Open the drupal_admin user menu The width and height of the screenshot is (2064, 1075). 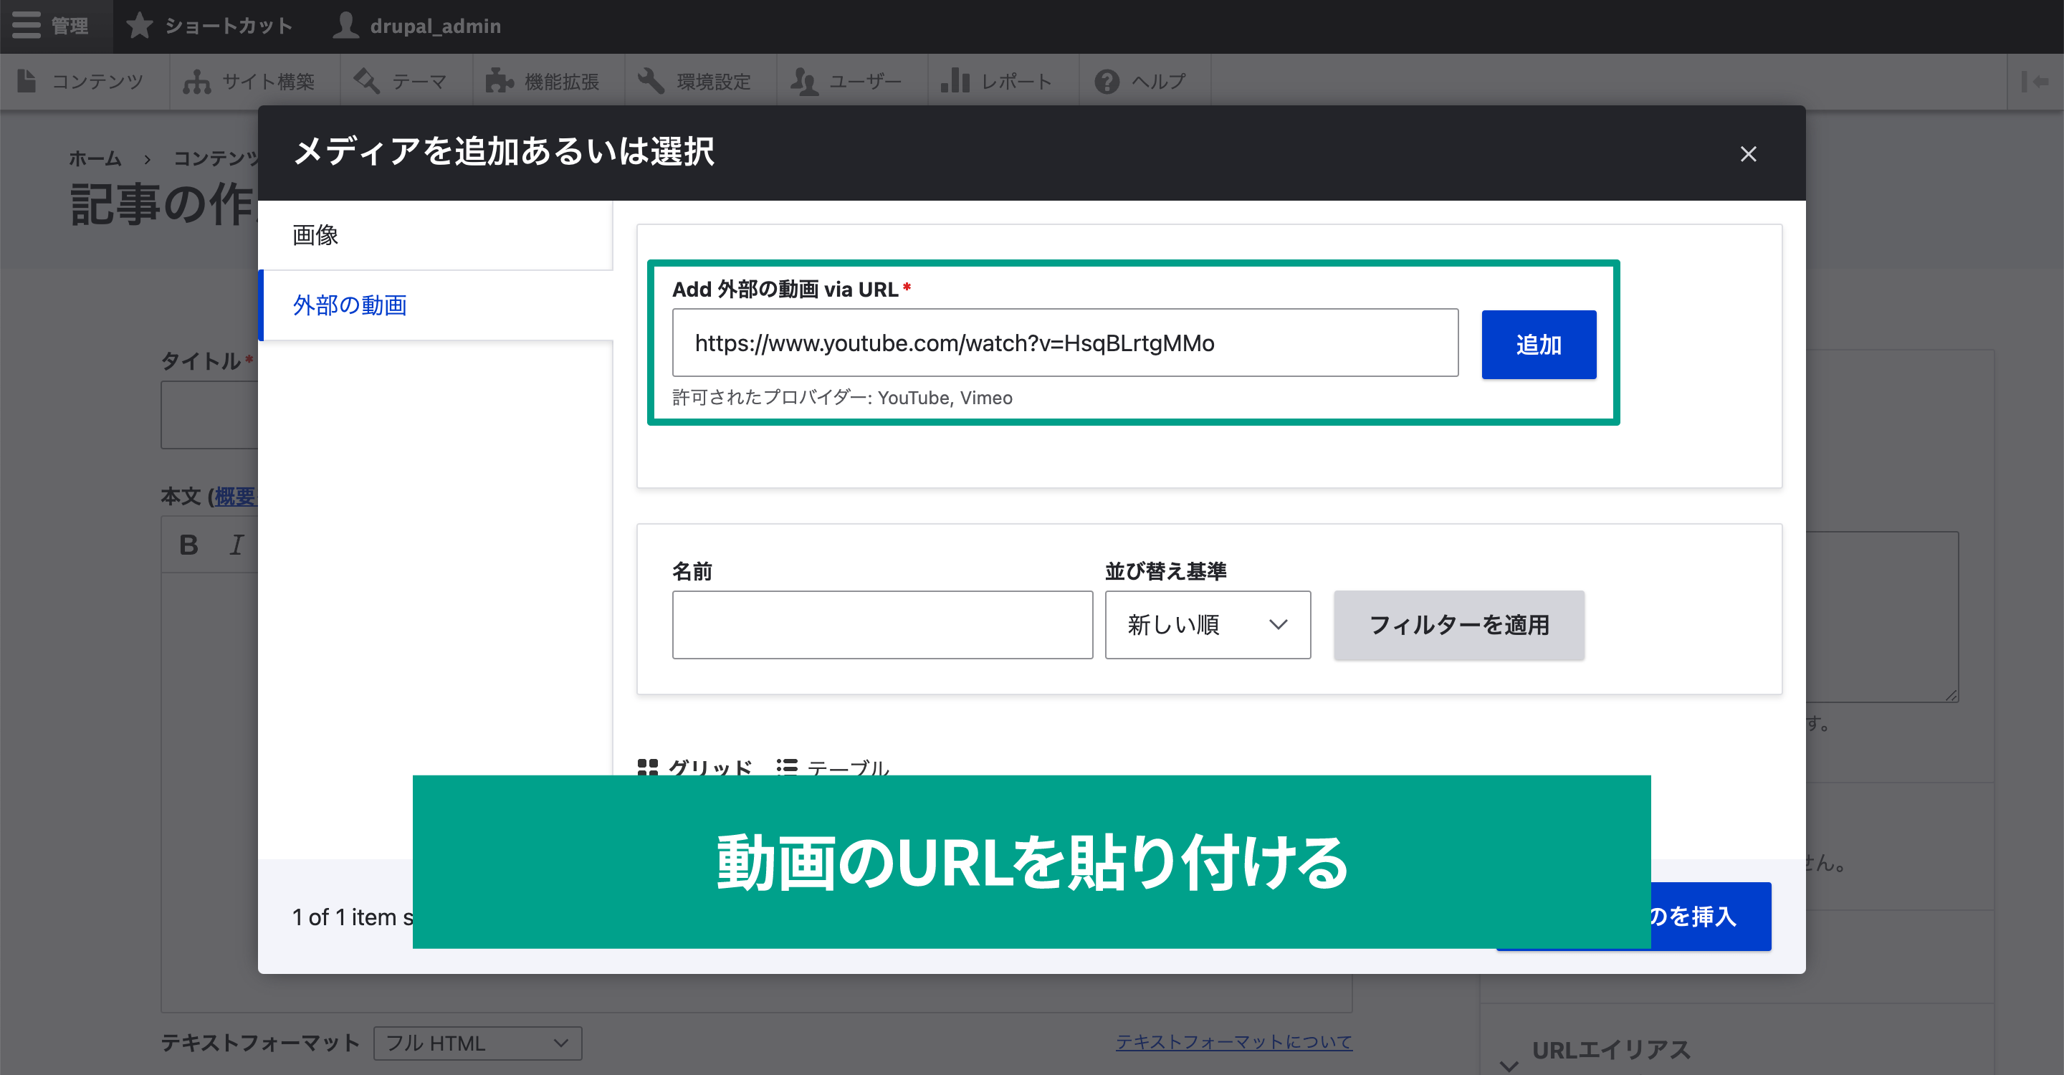pos(416,26)
